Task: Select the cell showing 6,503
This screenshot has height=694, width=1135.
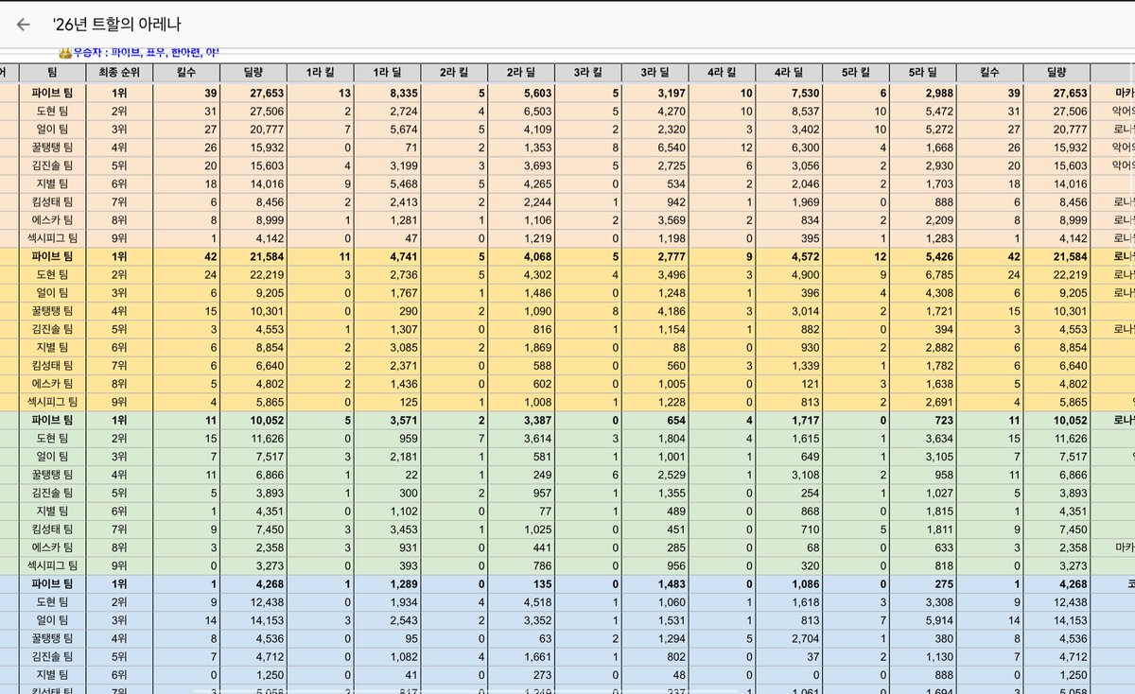Action: tap(522, 112)
